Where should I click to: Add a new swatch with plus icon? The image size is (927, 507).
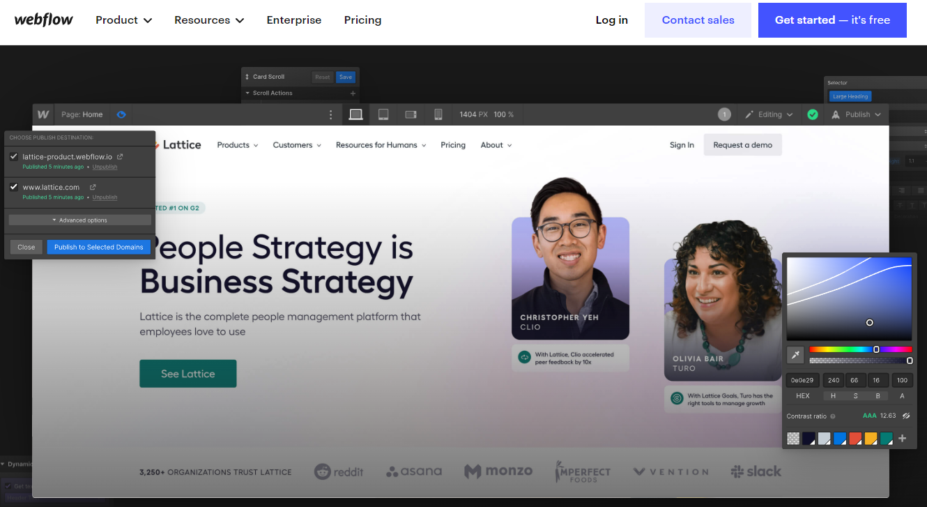click(x=902, y=439)
